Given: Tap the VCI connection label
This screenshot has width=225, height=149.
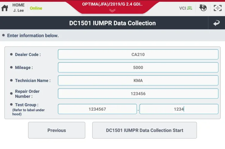Looking at the screenshot, I should coord(183,8).
